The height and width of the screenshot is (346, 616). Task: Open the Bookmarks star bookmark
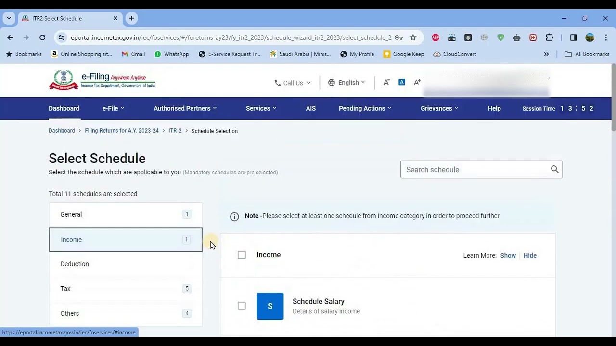pyautogui.click(x=24, y=54)
